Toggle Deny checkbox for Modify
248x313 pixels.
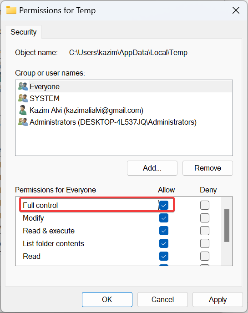205,218
